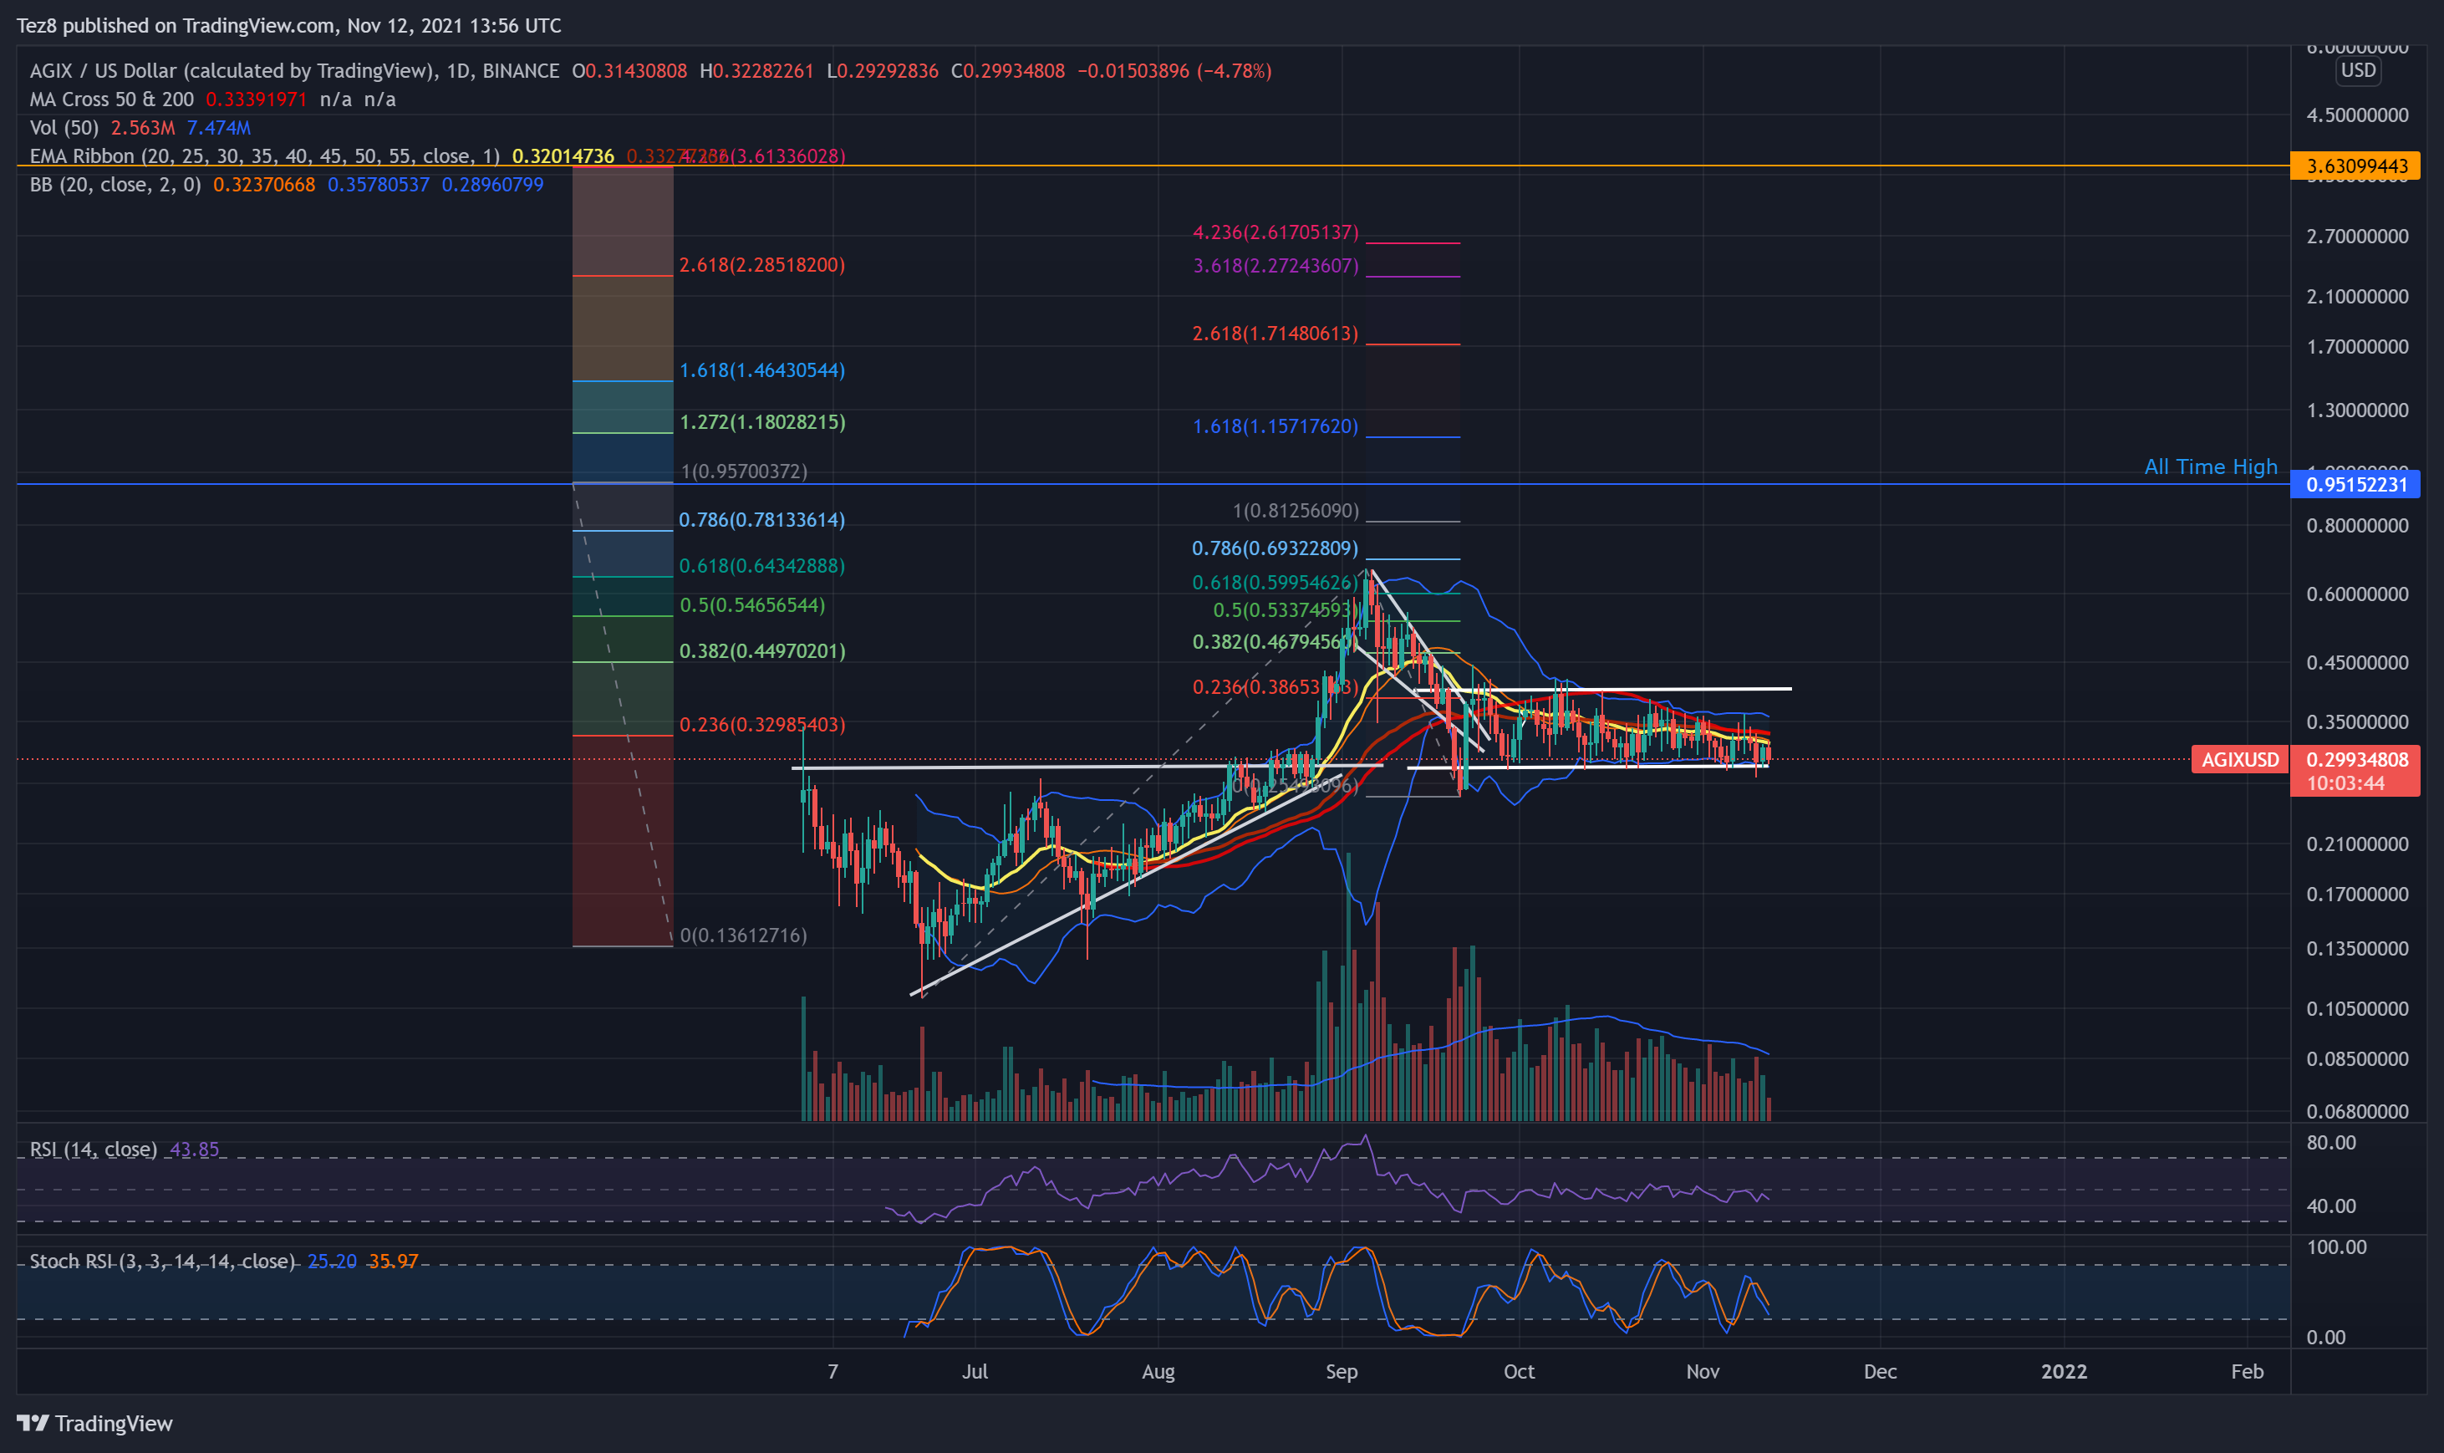
Task: Click the Dec label on the time axis
Action: pos(1879,1371)
